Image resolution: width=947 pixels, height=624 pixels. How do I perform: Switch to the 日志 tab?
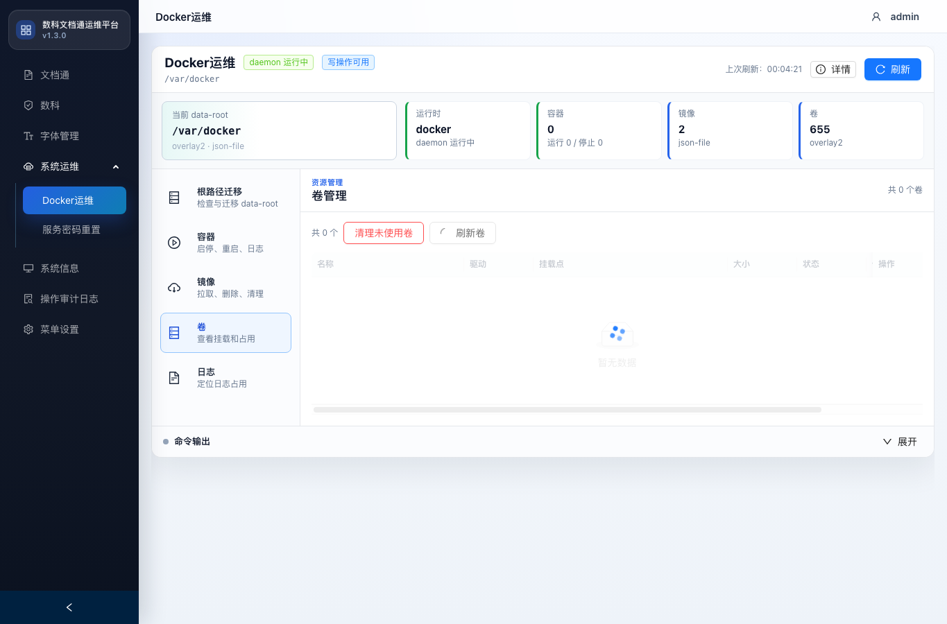[225, 378]
